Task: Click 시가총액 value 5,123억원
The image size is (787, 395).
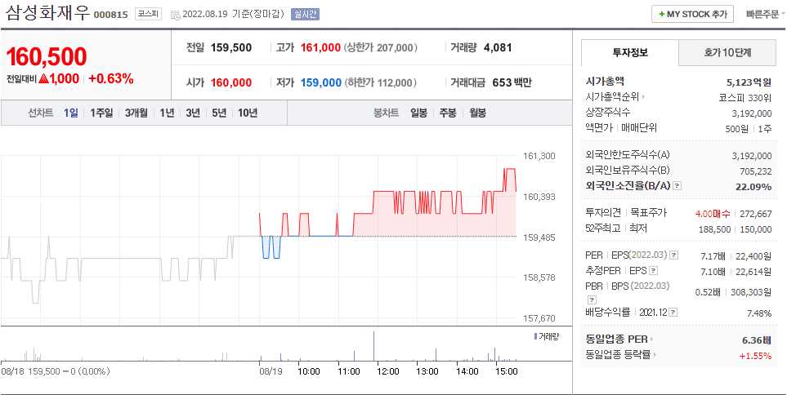Action: 749,82
